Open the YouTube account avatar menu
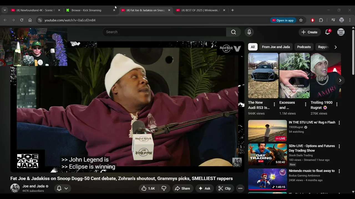The image size is (355, 199). pyautogui.click(x=341, y=32)
